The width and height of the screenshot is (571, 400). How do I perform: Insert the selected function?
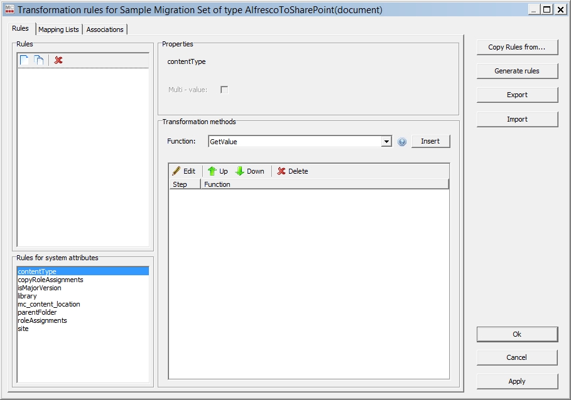(x=430, y=141)
